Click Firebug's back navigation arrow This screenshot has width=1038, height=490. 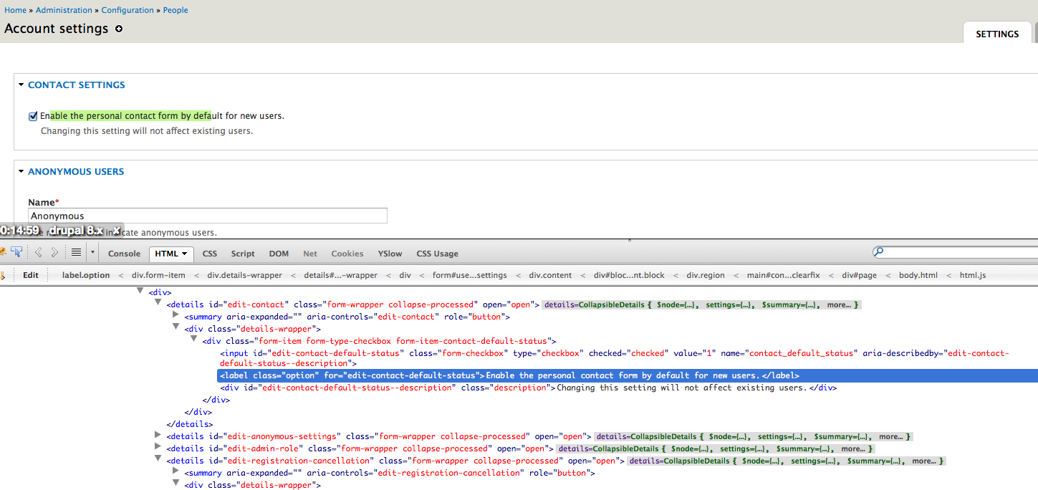[38, 252]
